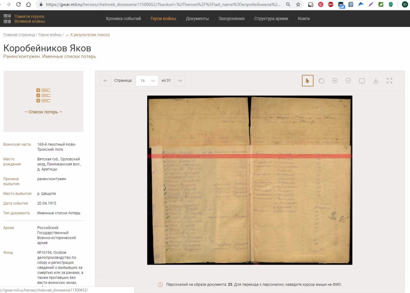Go to the Захоронения section
The image size is (410, 293).
click(231, 19)
